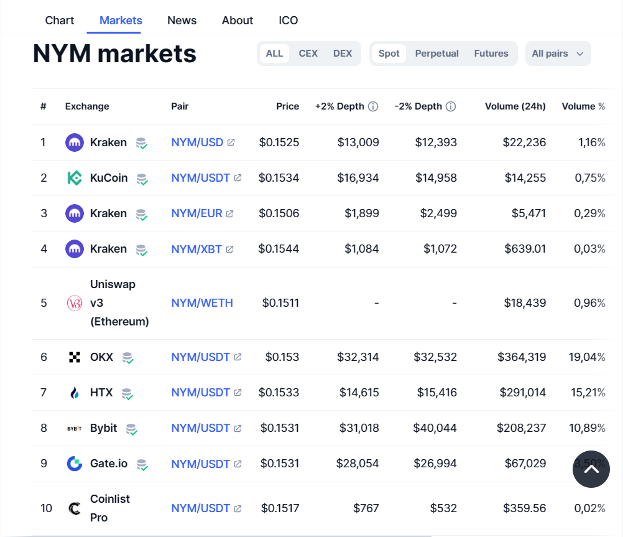Sort by the Exchange column header
Screen dimensions: 623x537
coord(87,106)
